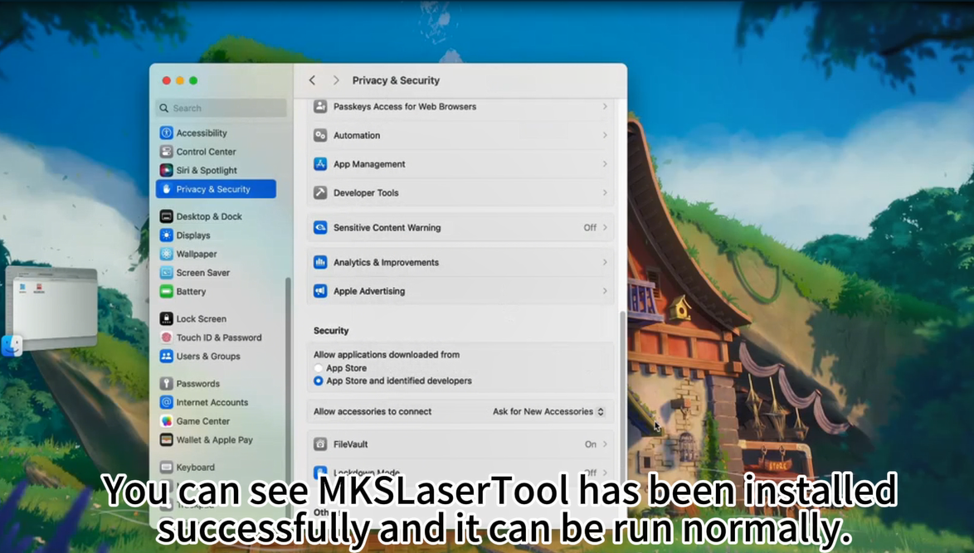Viewport: 974px width, 553px height.
Task: Click the Accessibility icon in the sidebar
Action: coord(166,133)
